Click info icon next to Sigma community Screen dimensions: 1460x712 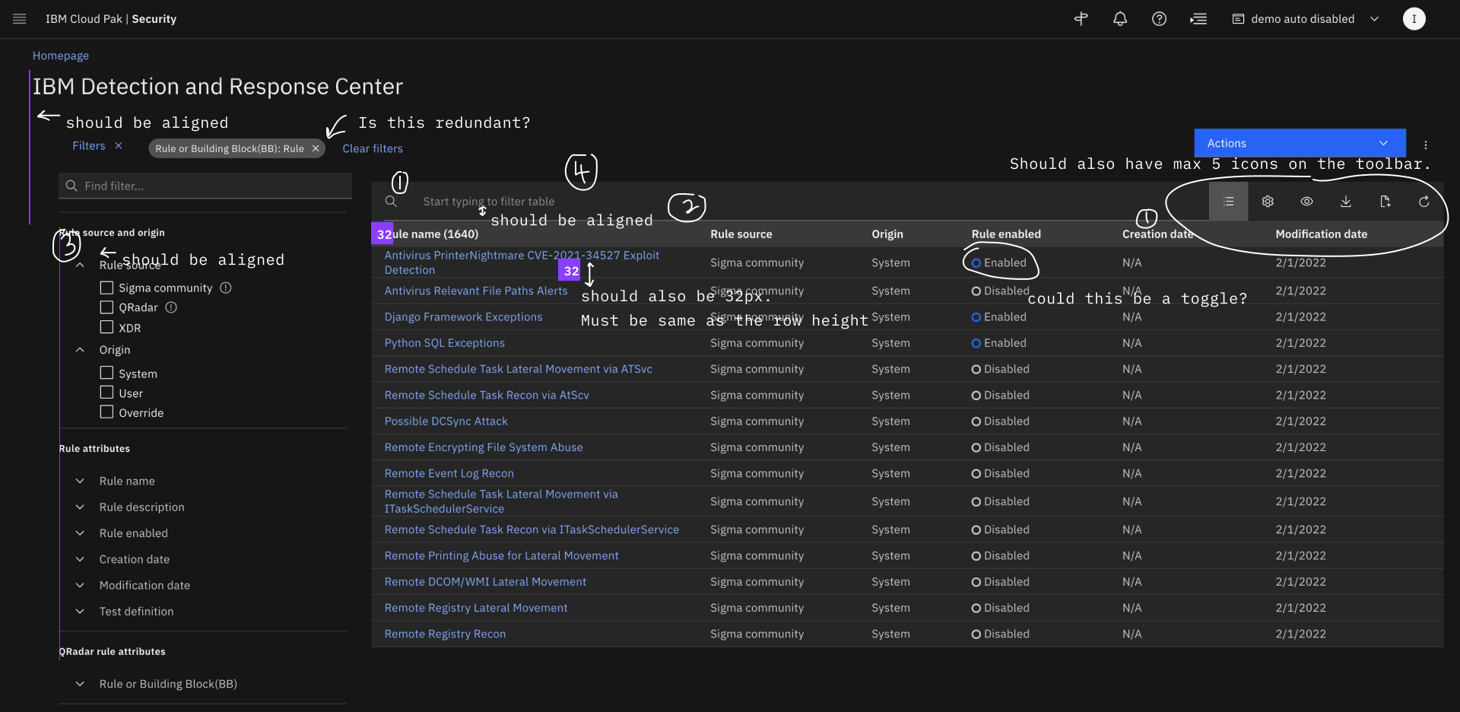226,288
